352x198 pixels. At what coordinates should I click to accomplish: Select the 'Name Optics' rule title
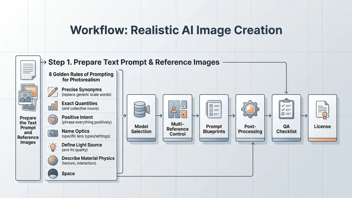[75, 131]
